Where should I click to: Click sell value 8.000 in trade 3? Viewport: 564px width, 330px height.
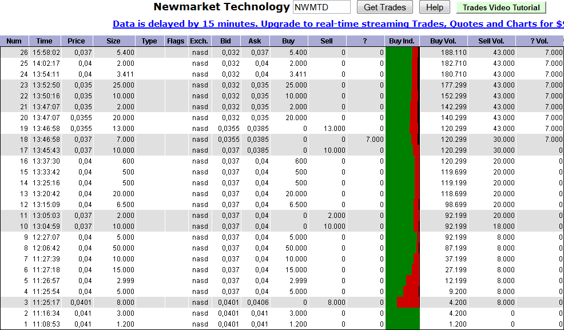coord(336,303)
